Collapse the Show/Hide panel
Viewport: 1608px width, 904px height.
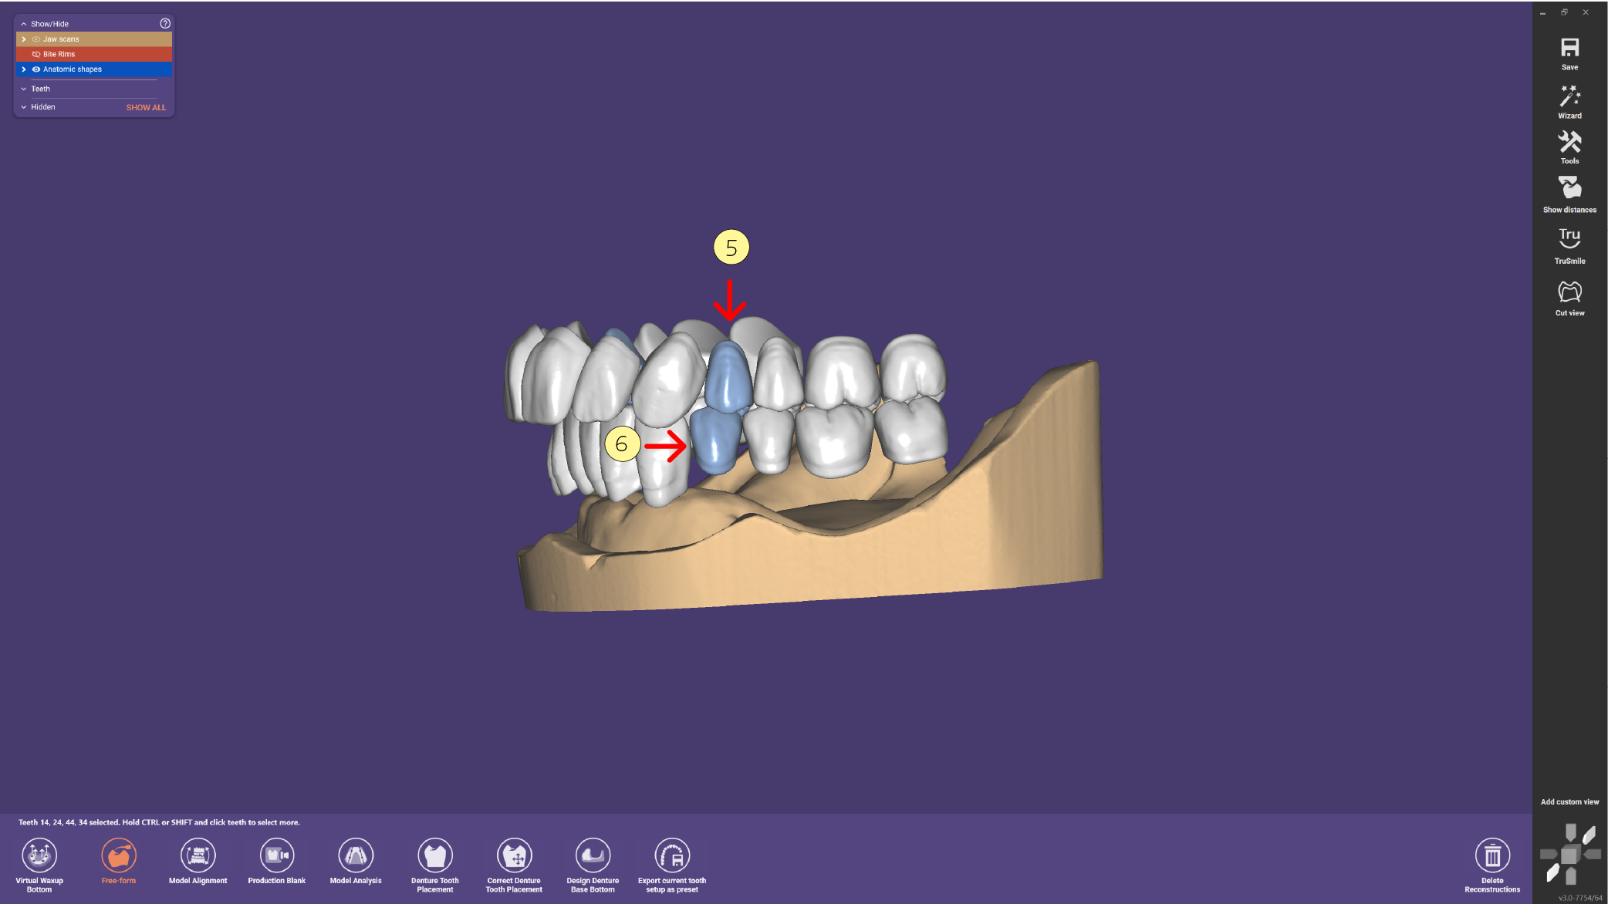point(24,24)
